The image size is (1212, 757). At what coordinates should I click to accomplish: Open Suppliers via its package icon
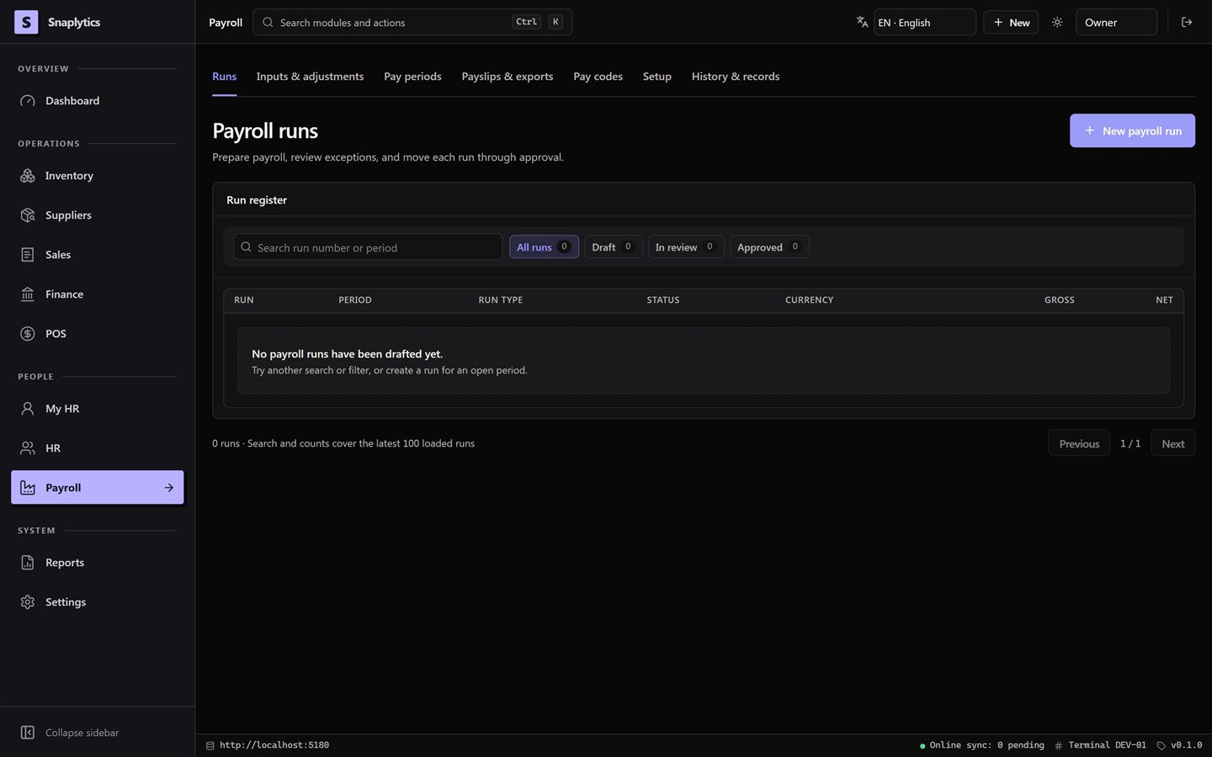[x=28, y=215]
